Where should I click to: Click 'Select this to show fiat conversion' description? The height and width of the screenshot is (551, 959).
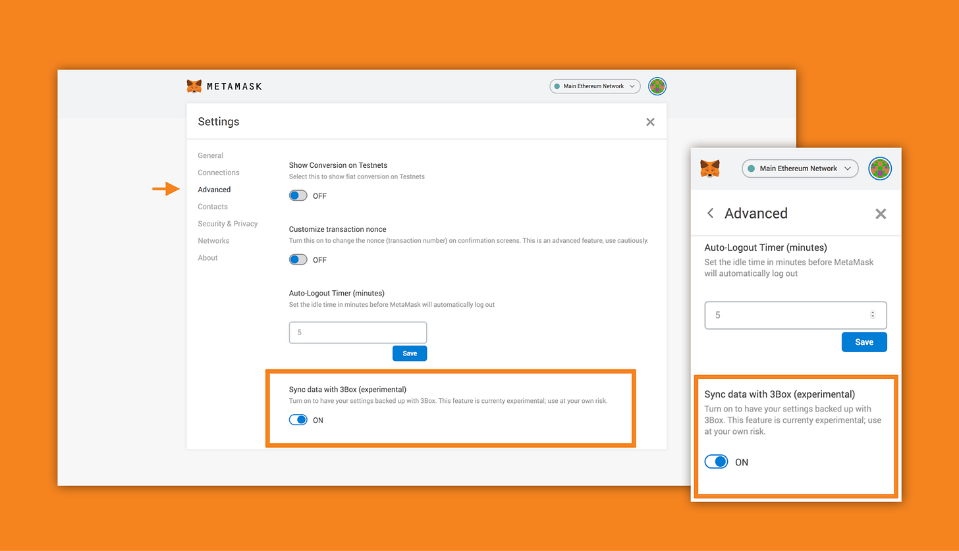(357, 177)
